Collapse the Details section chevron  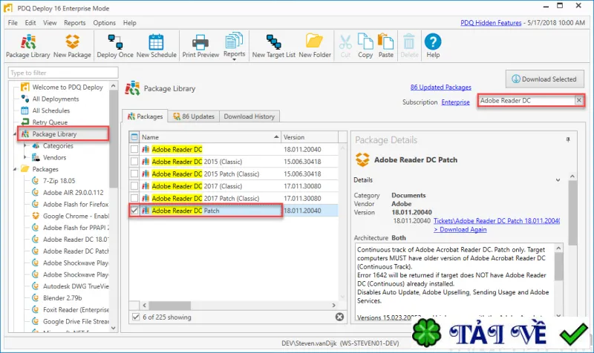(x=558, y=180)
